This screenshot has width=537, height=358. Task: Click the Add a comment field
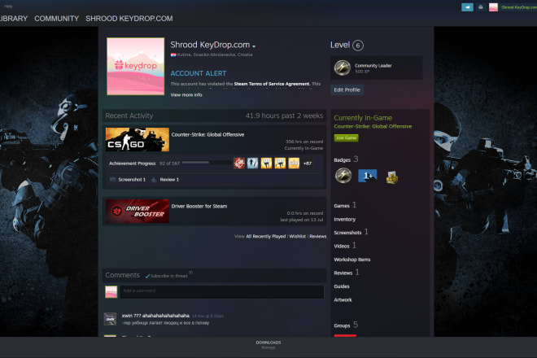coord(222,292)
